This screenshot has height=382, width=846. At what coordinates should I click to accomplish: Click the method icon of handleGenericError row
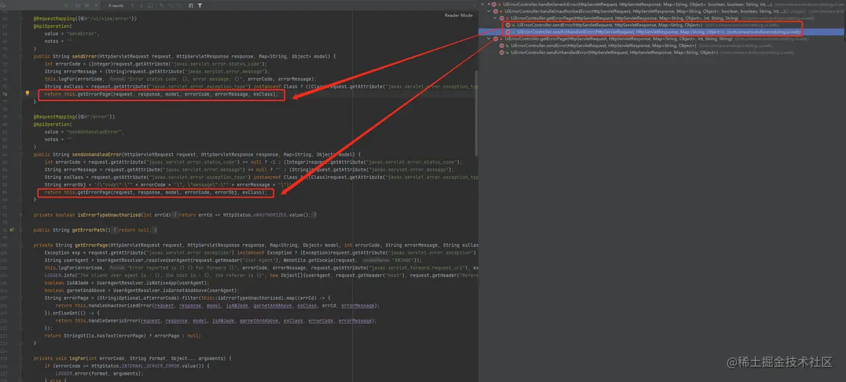[494, 5]
